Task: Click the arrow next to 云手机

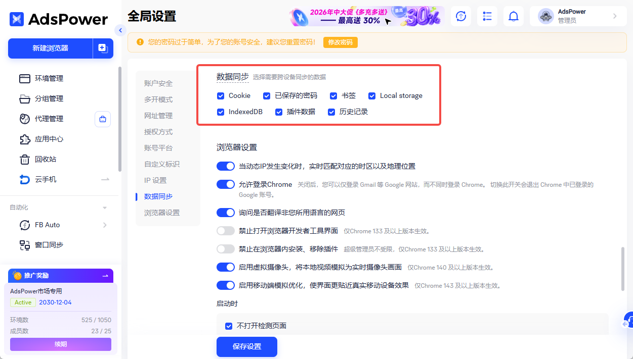Action: [105, 179]
